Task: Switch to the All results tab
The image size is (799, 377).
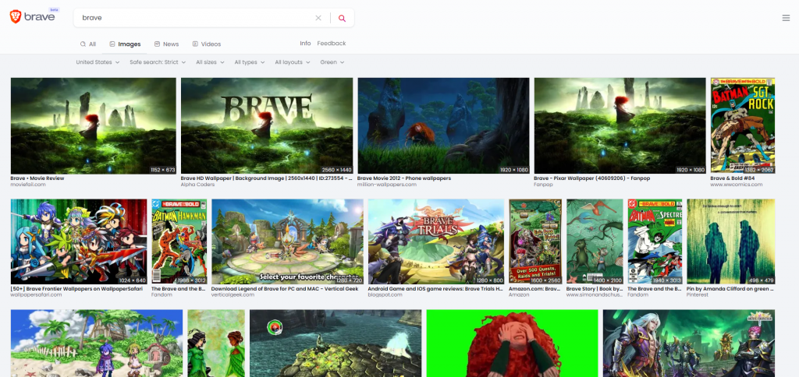Action: click(x=88, y=44)
